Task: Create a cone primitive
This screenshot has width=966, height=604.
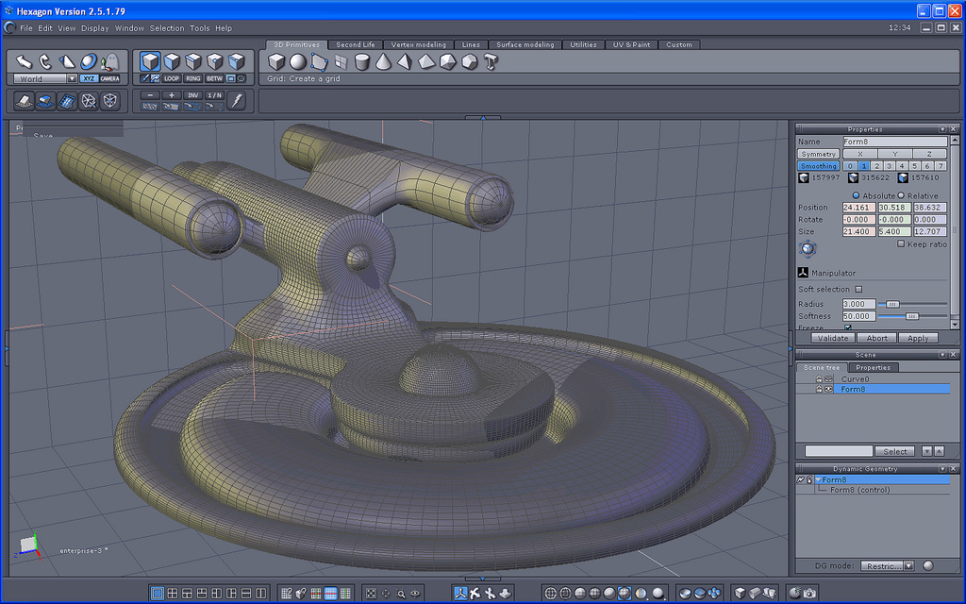Action: (x=383, y=61)
